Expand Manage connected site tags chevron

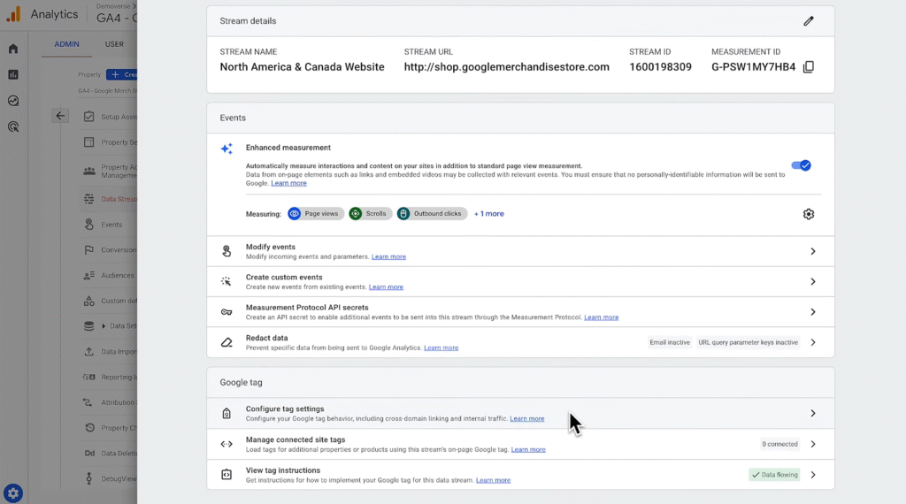(x=812, y=444)
